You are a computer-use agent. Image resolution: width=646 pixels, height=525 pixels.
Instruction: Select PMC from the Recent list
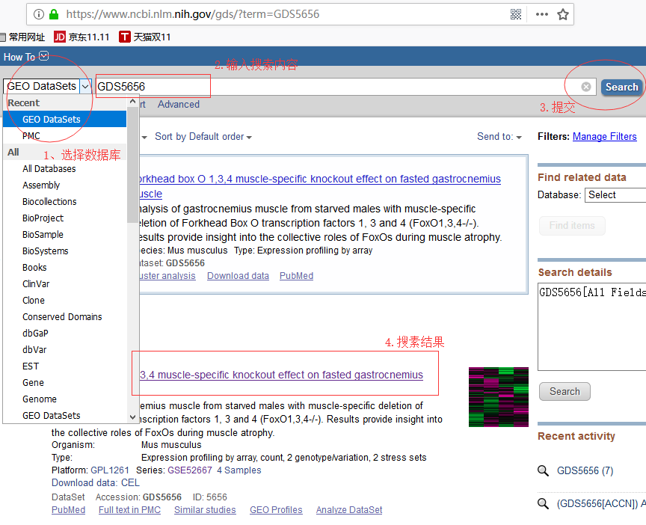click(x=65, y=135)
